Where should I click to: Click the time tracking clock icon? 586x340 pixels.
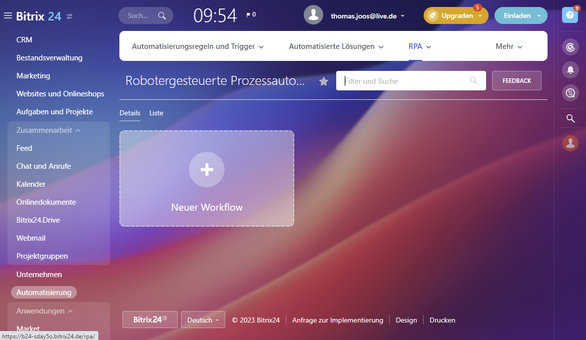pos(571,46)
